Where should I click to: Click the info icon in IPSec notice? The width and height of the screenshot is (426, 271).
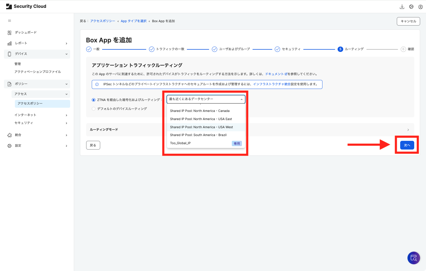[97, 84]
